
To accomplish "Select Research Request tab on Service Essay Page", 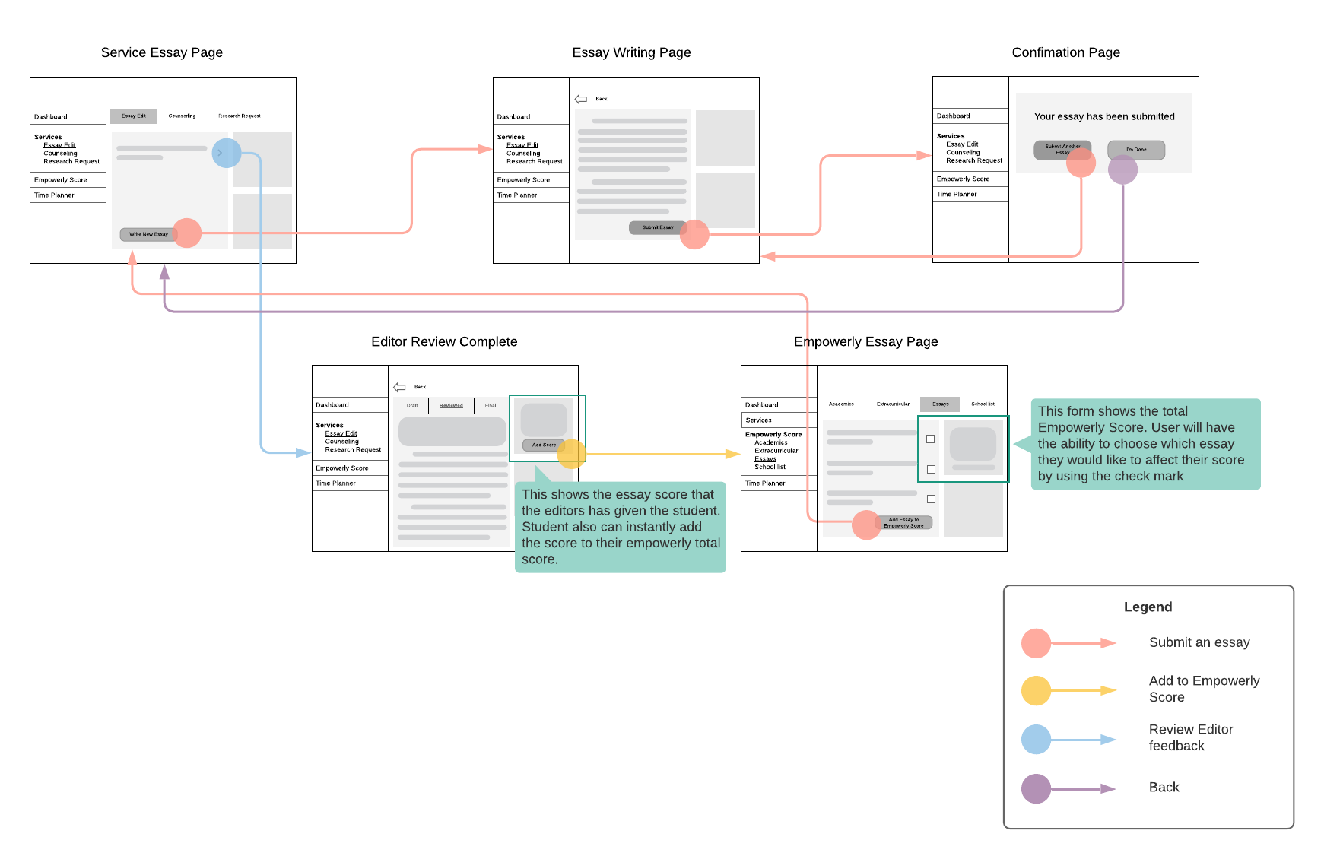I will point(240,116).
